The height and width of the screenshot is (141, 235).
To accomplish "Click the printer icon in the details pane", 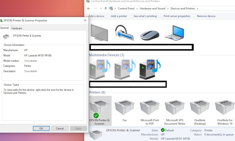I will (x=96, y=135).
